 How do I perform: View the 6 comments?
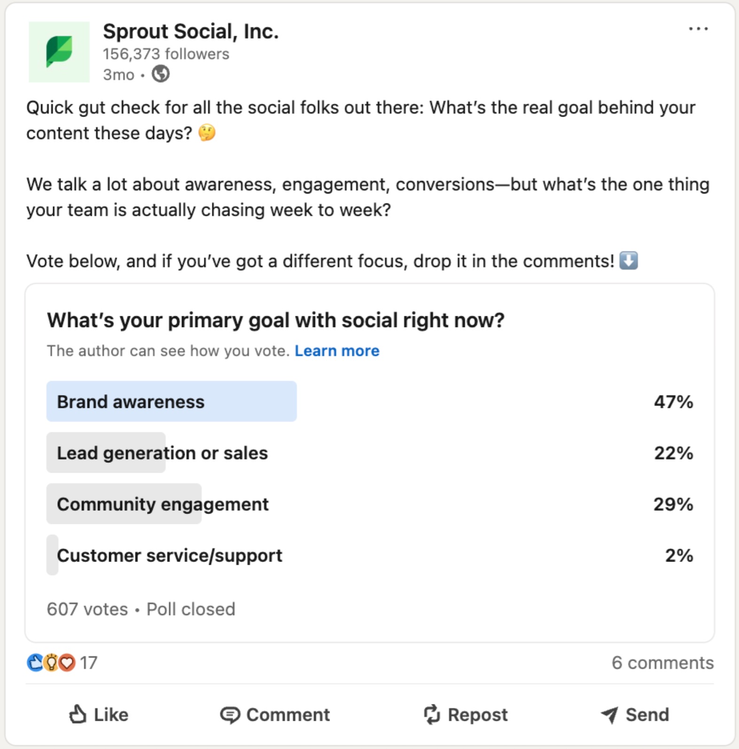(x=662, y=663)
